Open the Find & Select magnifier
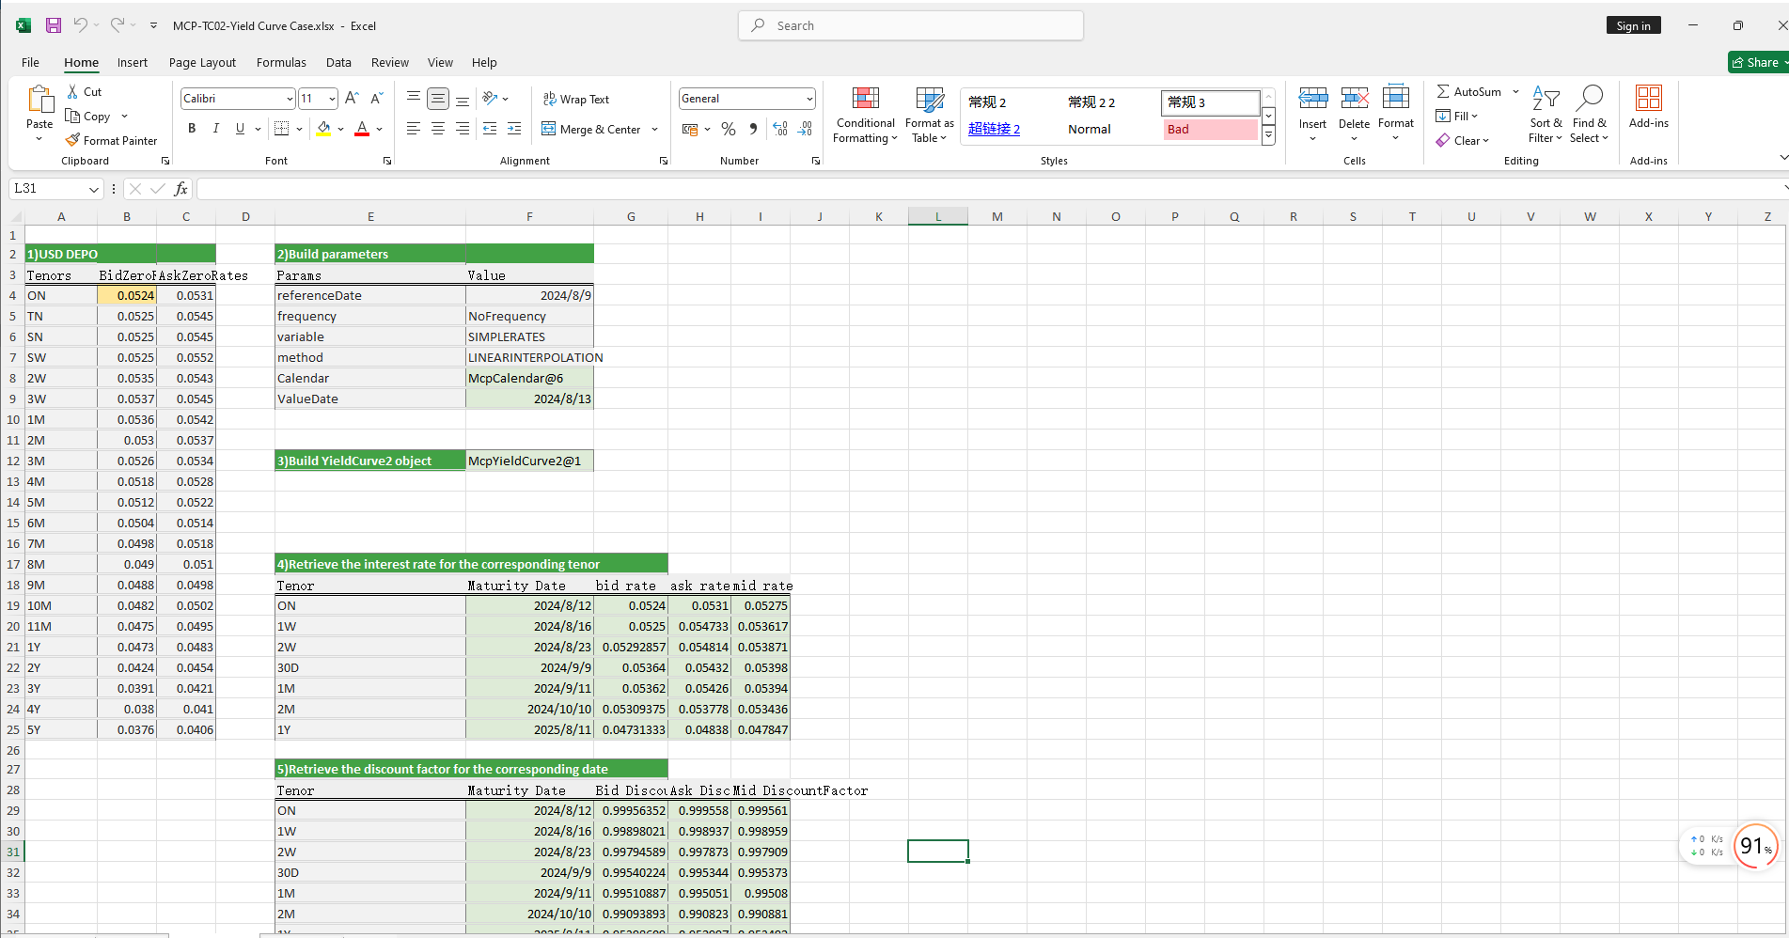Image resolution: width=1789 pixels, height=938 pixels. pyautogui.click(x=1590, y=98)
